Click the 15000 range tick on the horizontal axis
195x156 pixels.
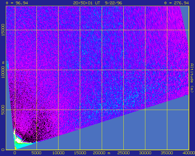coord(80,153)
